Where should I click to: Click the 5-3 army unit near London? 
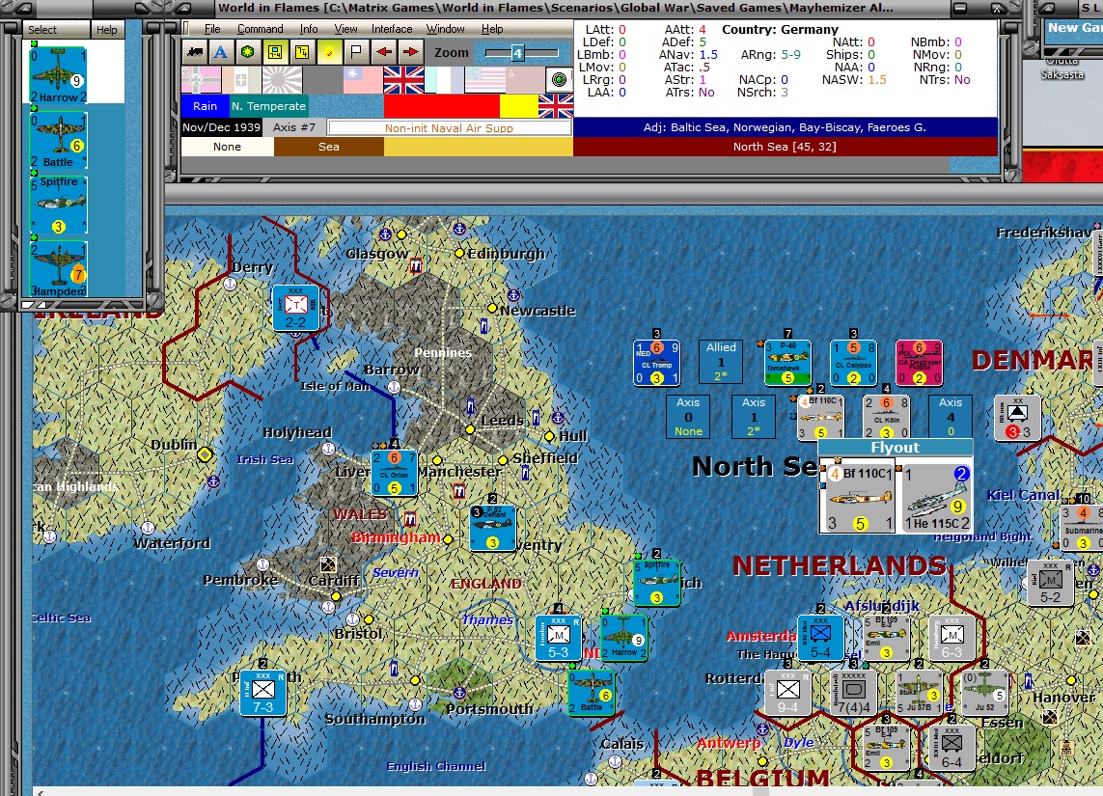tap(558, 639)
